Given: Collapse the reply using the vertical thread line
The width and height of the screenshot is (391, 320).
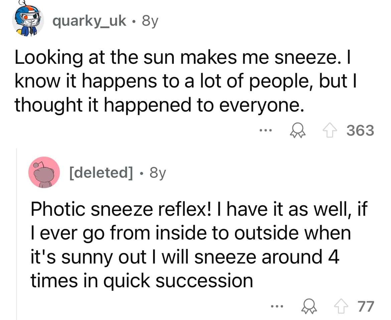Looking at the screenshot, I should [16, 234].
